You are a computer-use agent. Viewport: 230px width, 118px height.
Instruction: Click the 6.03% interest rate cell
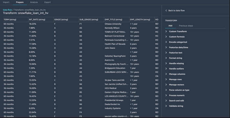click(x=32, y=108)
